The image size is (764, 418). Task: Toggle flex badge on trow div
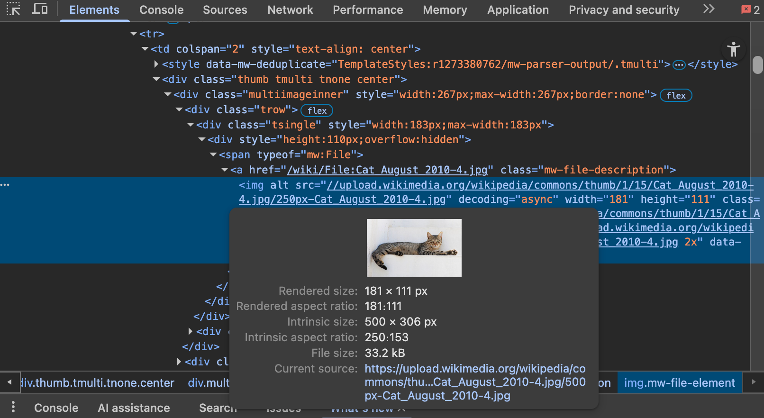coord(317,110)
